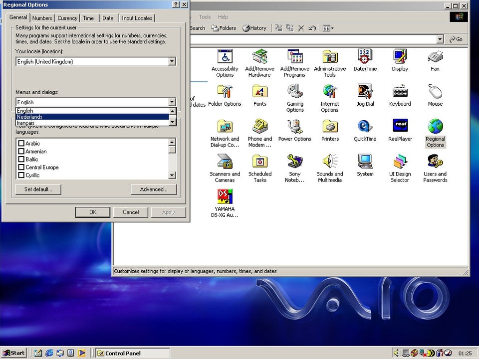The image size is (479, 359).
Task: Expand the Your locale dropdown
Action: click(172, 61)
